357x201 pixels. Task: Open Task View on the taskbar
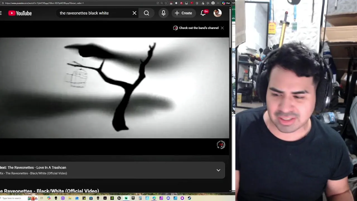click(x=42, y=198)
